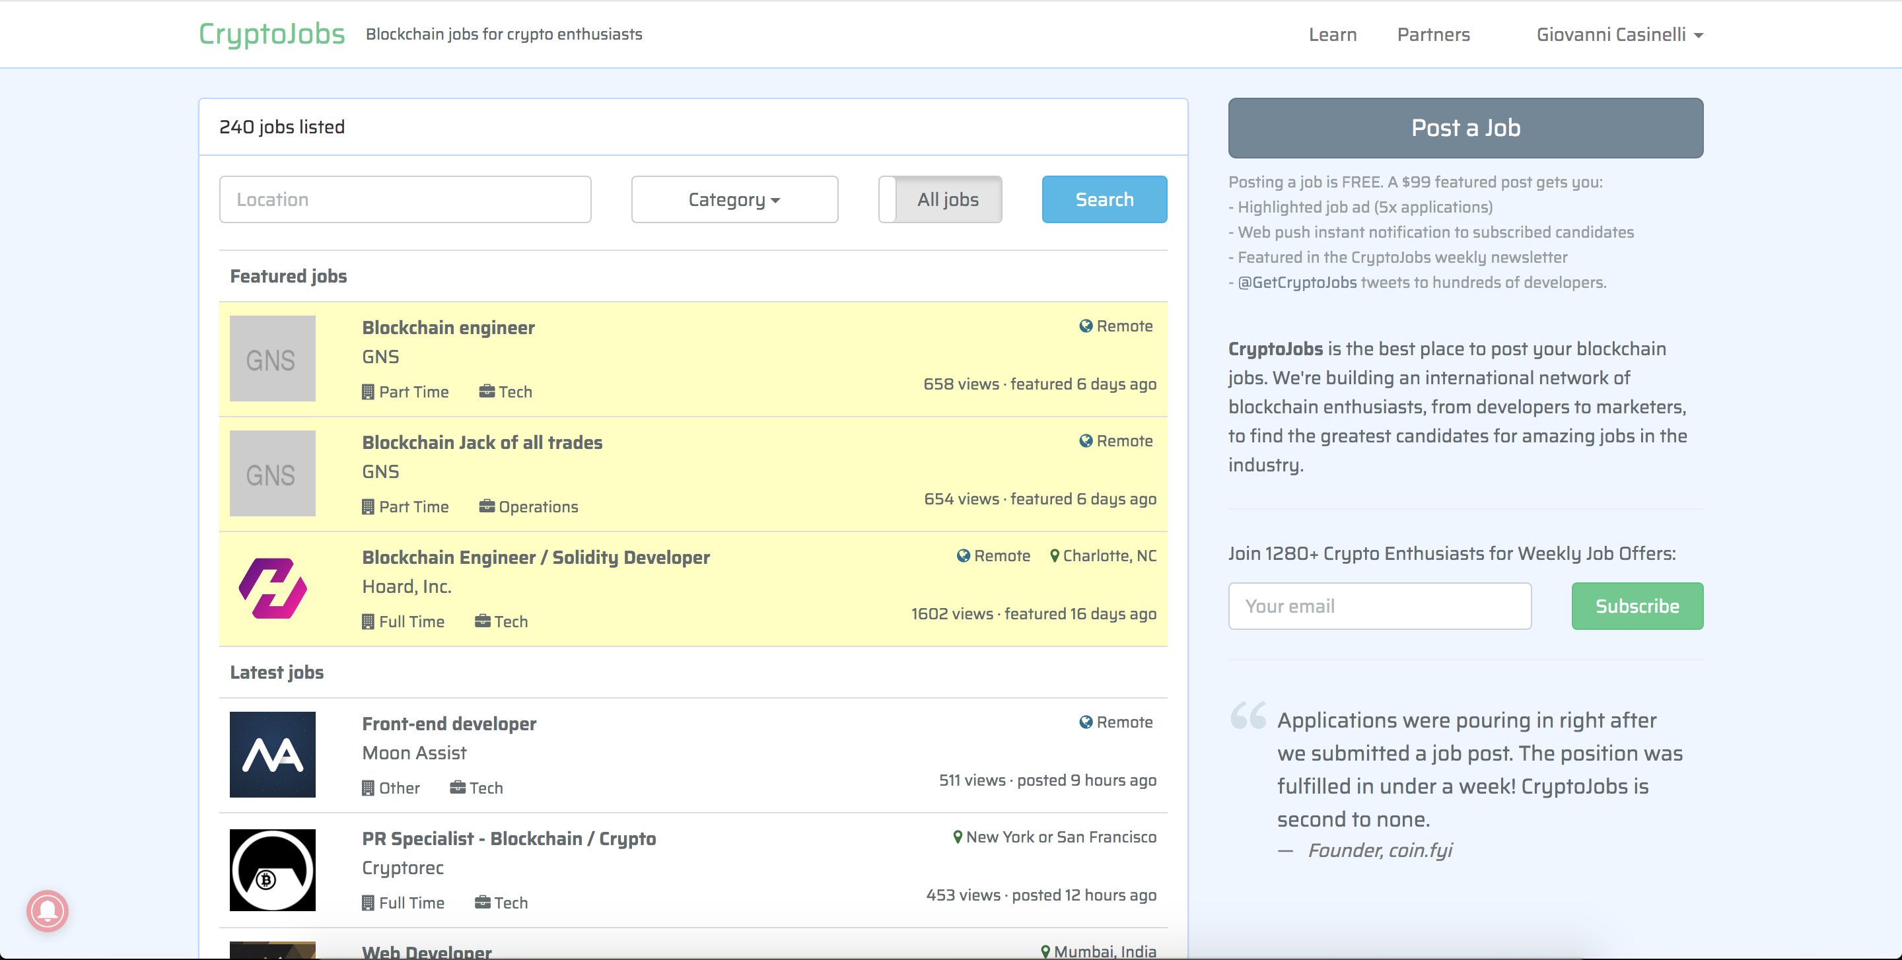Click Charlotte, NC location pin icon
Image resolution: width=1902 pixels, height=960 pixels.
click(x=1055, y=556)
